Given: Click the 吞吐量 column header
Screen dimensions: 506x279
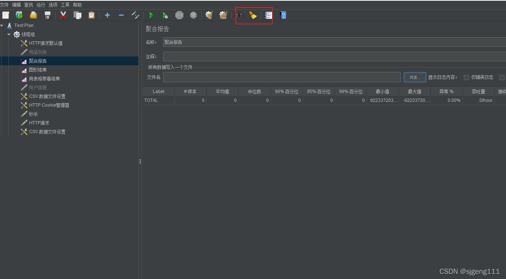Looking at the screenshot, I should (479, 92).
